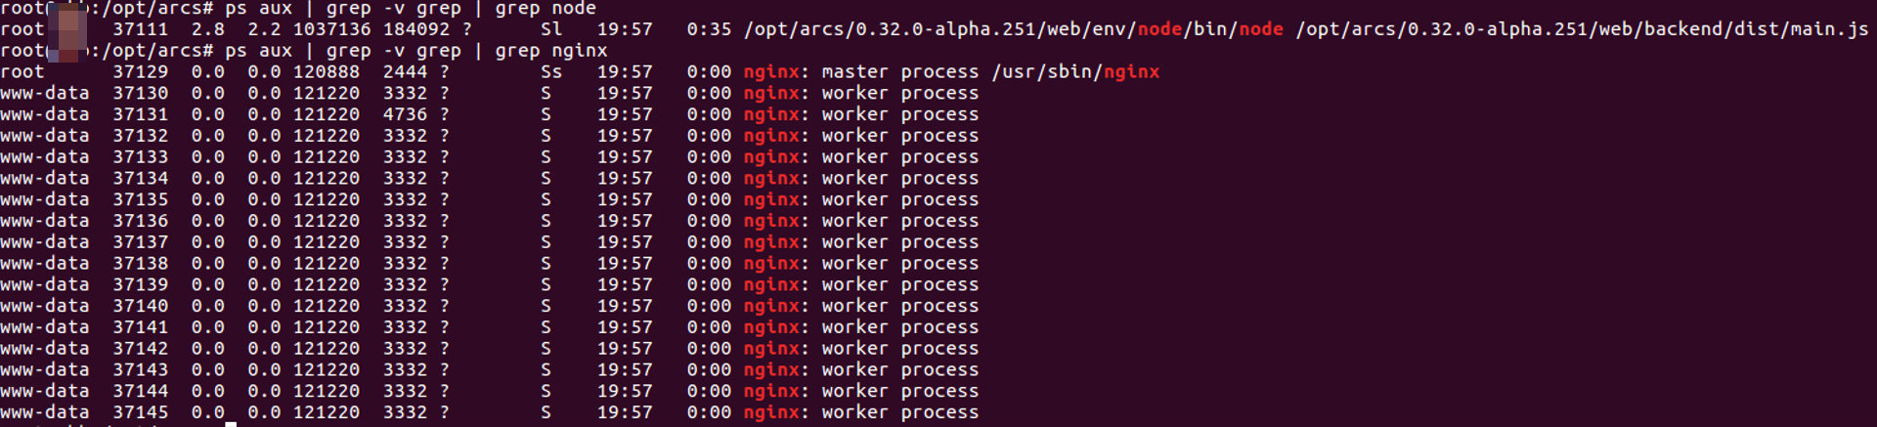Click the RSS value 2444
The image size is (1877, 427).
pos(405,72)
